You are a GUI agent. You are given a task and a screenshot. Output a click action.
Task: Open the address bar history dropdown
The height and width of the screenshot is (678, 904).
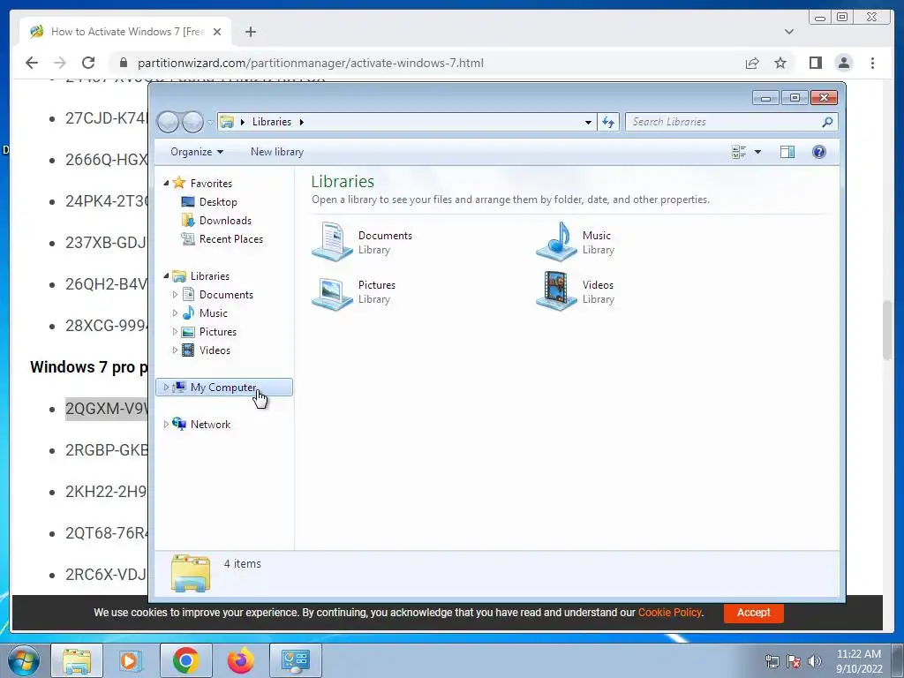[x=588, y=122]
